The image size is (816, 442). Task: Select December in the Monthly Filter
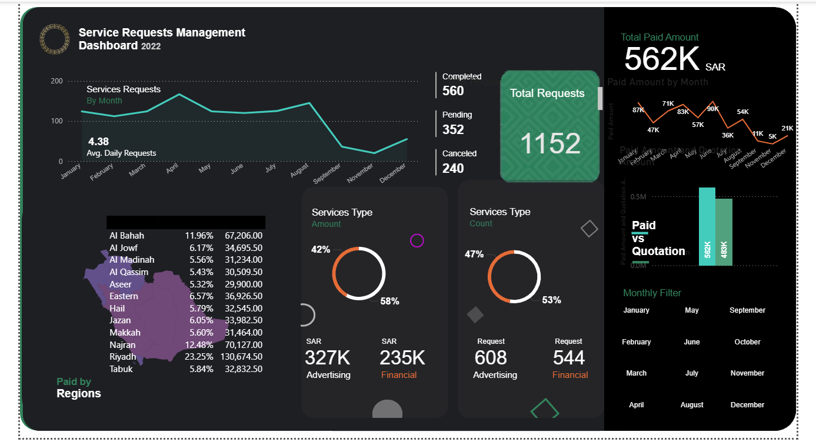(747, 405)
